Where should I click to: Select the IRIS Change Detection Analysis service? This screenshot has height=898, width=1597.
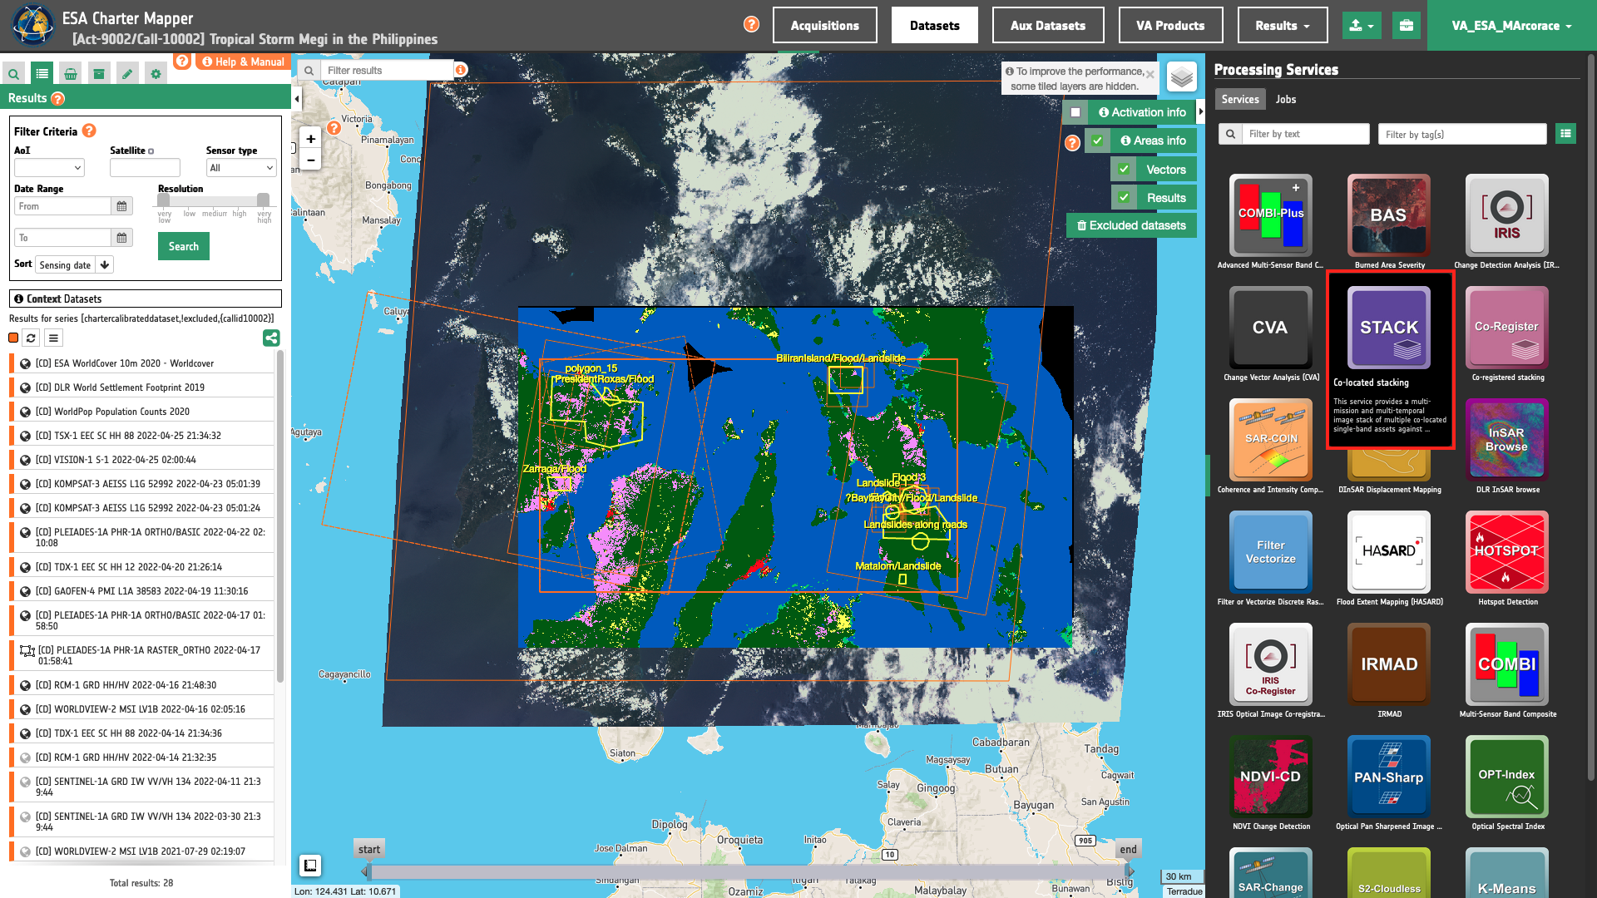pyautogui.click(x=1506, y=215)
